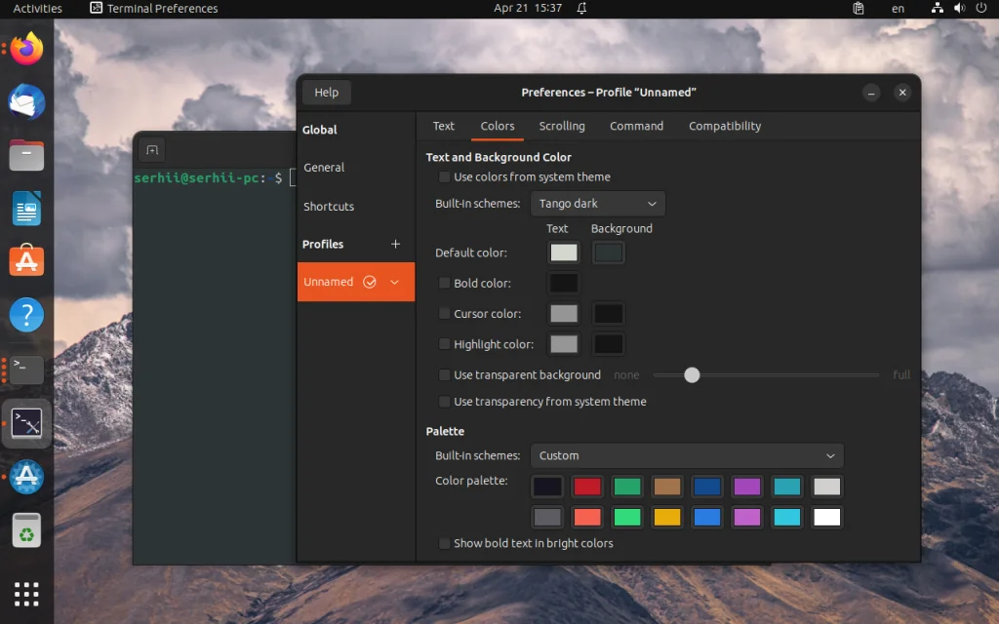
Task: Check the Bold color checkbox
Action: [x=444, y=283]
